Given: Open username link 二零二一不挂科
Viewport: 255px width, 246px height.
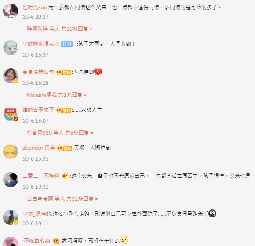Looking at the screenshot, I should pos(41,176).
